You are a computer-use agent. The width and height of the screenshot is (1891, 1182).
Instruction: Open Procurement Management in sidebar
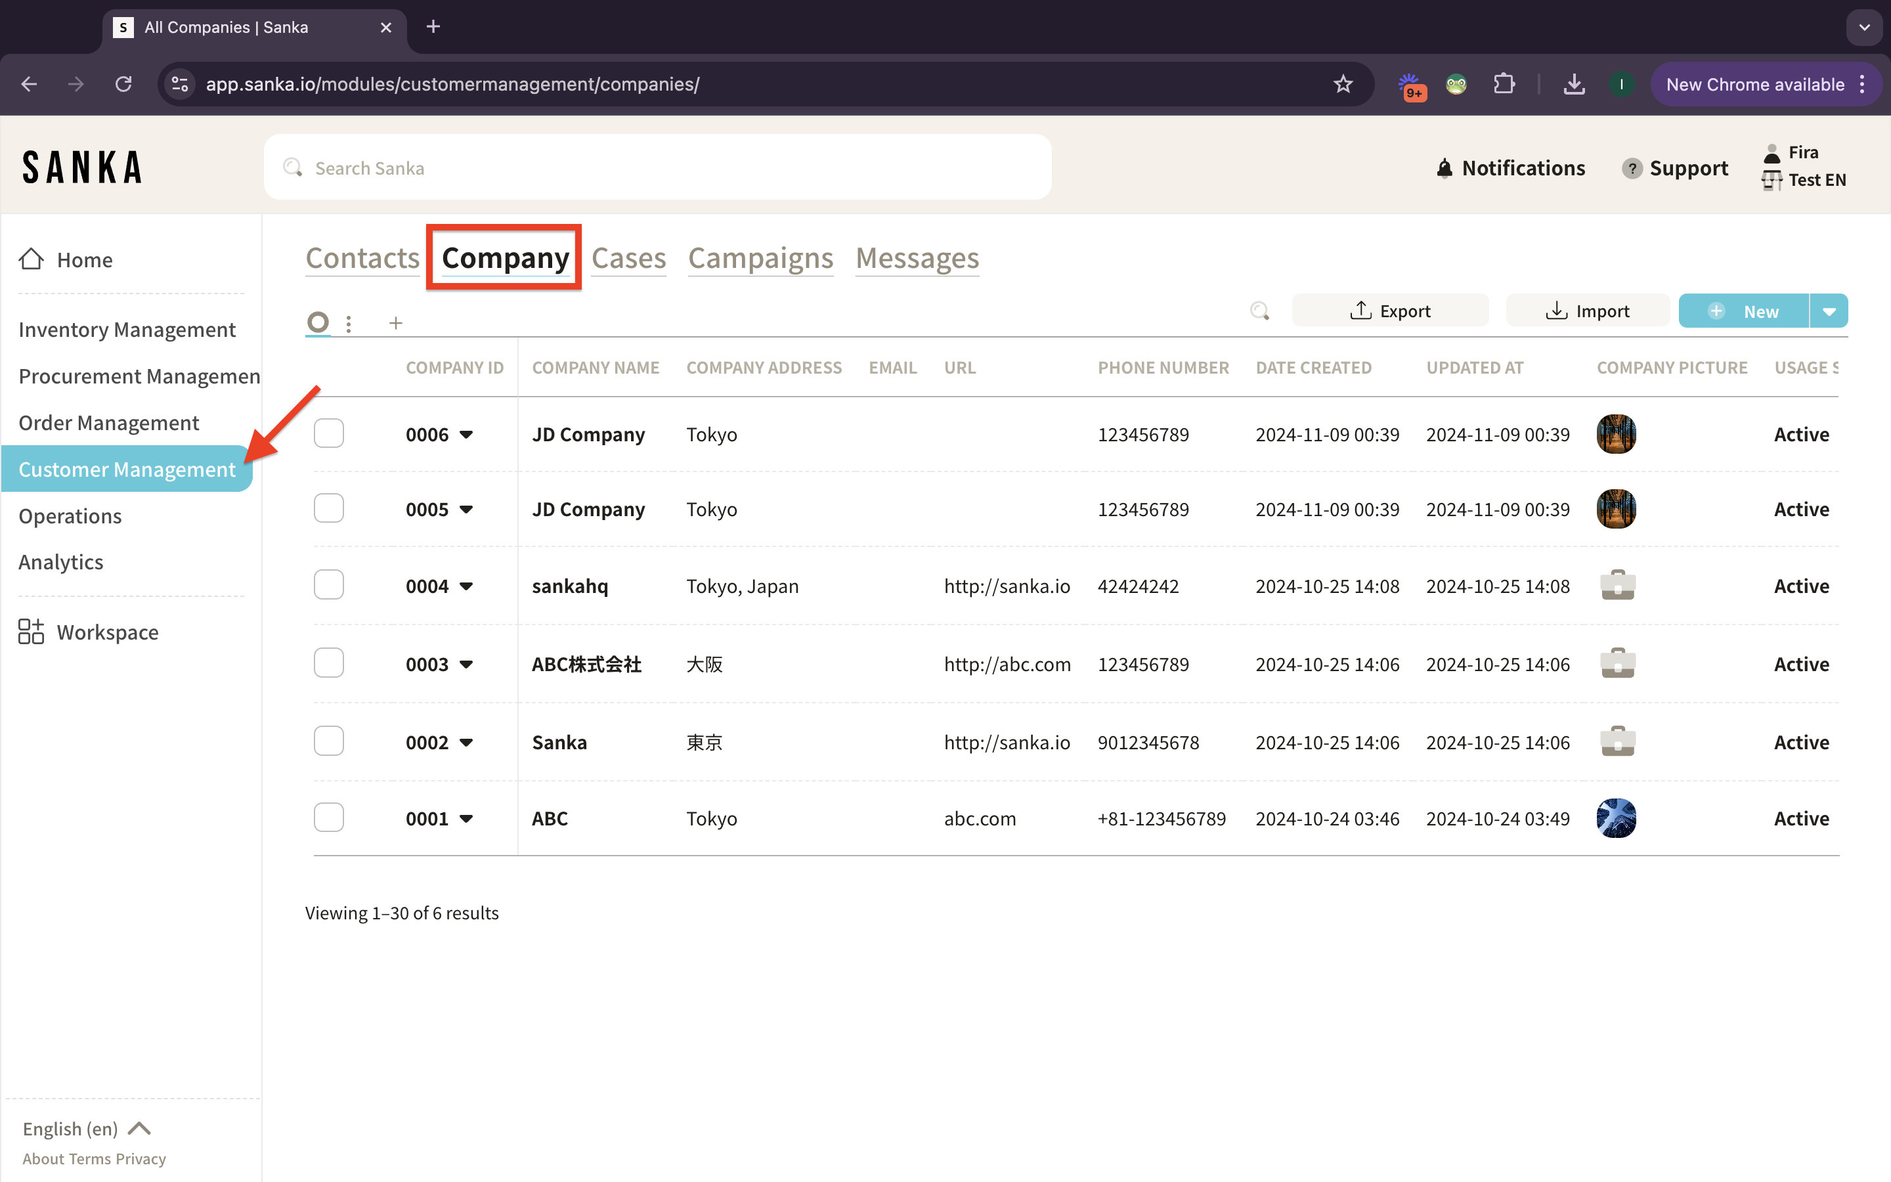[x=139, y=376]
